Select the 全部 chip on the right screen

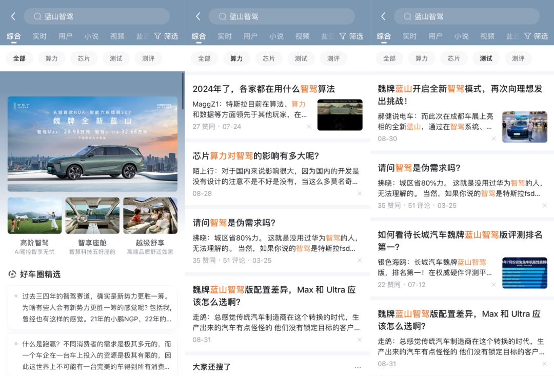389,58
